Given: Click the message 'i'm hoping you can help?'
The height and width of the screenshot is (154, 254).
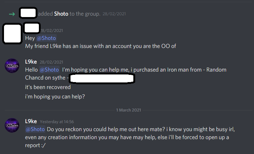Looking at the screenshot, I should click(x=55, y=97).
